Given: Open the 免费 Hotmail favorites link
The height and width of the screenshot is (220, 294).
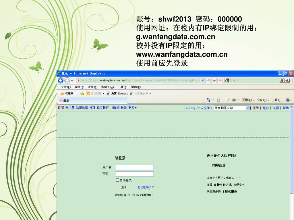Looking at the screenshot, I should click(117, 93).
